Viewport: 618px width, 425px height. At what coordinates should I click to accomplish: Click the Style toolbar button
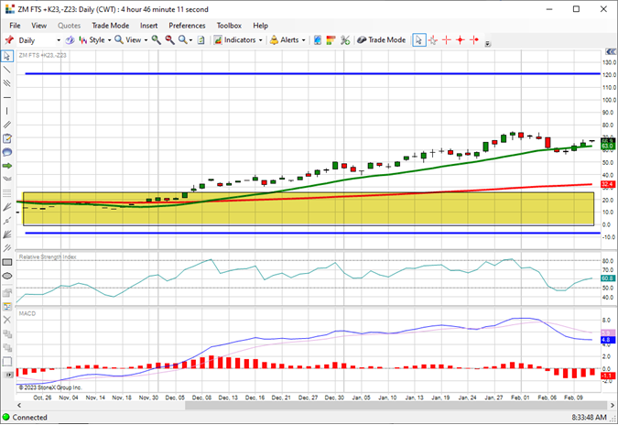94,39
